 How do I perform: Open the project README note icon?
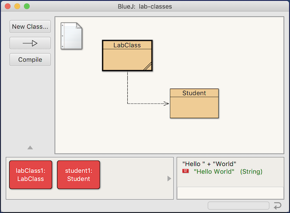(x=71, y=36)
